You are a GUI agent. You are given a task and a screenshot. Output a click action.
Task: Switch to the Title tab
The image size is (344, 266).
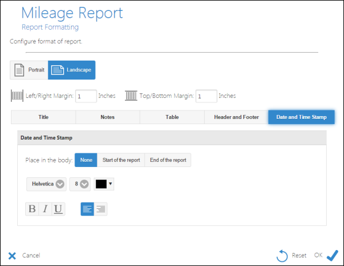pyautogui.click(x=44, y=117)
